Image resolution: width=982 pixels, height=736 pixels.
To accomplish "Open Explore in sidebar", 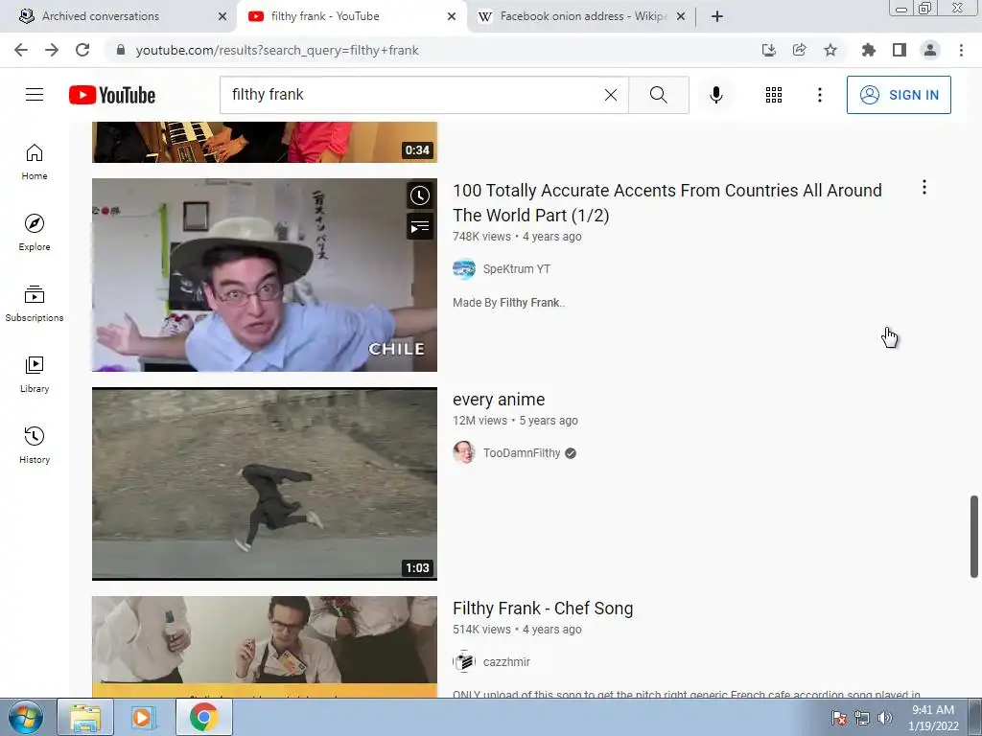I will [35, 233].
